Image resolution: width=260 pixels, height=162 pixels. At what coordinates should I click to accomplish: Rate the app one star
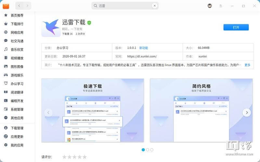click(64, 157)
